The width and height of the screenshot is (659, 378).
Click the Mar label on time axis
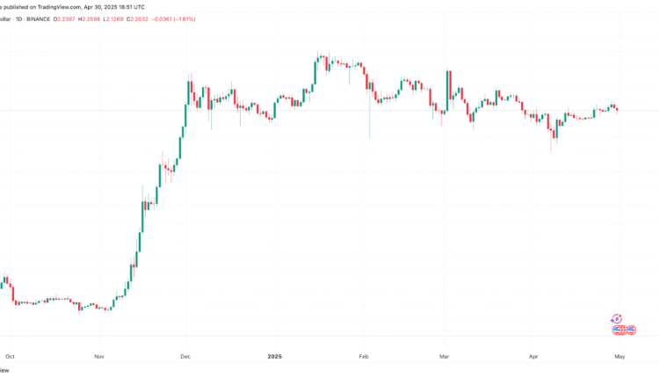(445, 357)
